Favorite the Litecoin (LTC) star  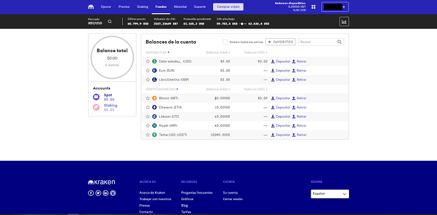tap(148, 116)
